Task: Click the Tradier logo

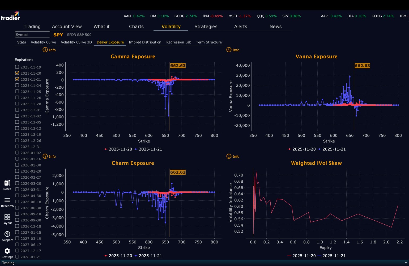Action: pyautogui.click(x=10, y=16)
